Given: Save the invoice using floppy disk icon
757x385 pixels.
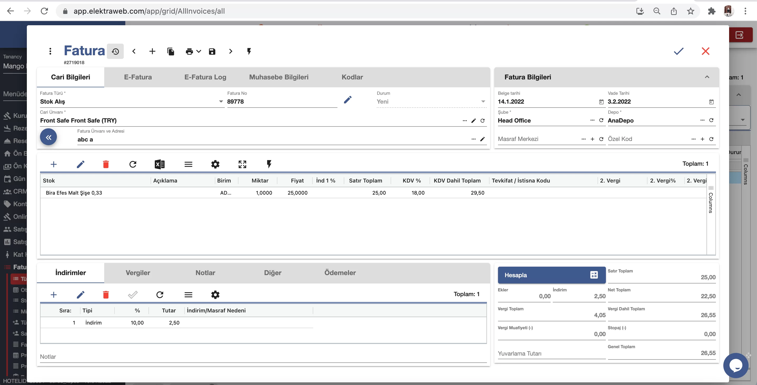Looking at the screenshot, I should 212,51.
